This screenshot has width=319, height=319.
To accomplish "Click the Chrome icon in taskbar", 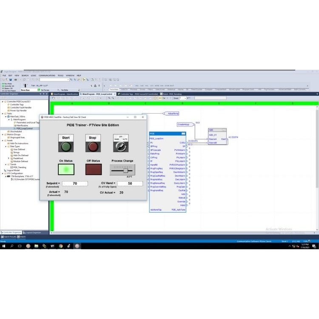I will click(61, 246).
